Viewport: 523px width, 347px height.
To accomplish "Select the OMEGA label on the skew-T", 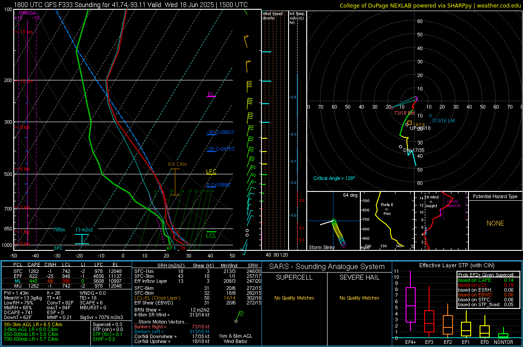I will click(x=27, y=13).
